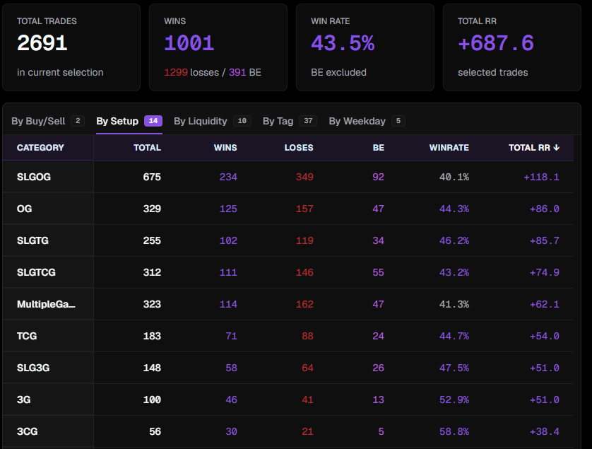
Task: Open the By Liquidity tab
Action: pyautogui.click(x=212, y=121)
